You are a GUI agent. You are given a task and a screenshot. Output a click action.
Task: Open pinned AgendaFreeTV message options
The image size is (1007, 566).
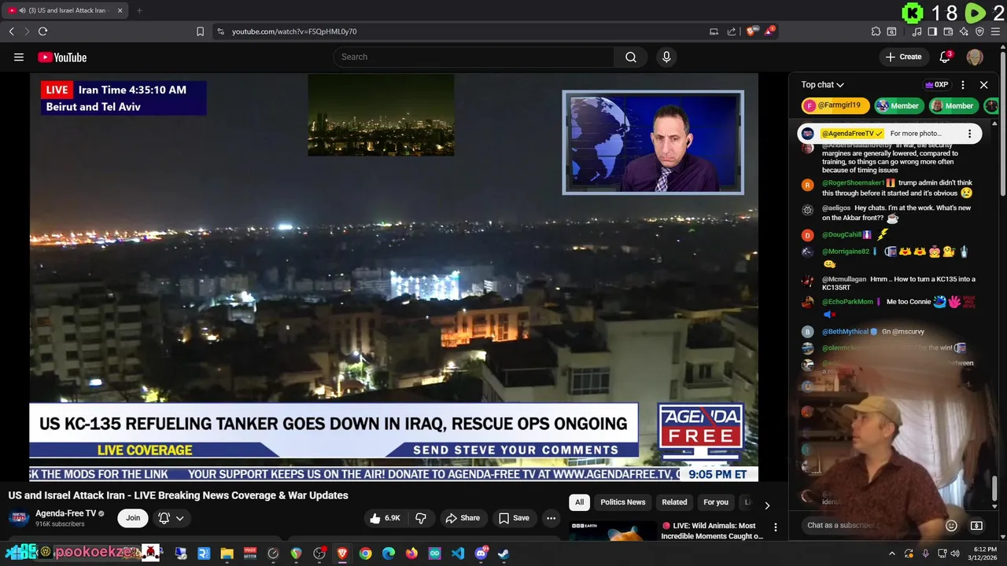pos(969,134)
